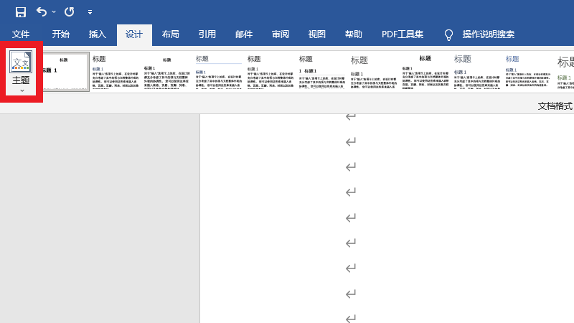
Task: Open Customize Quick Access Toolbar dropdown
Action: [90, 12]
